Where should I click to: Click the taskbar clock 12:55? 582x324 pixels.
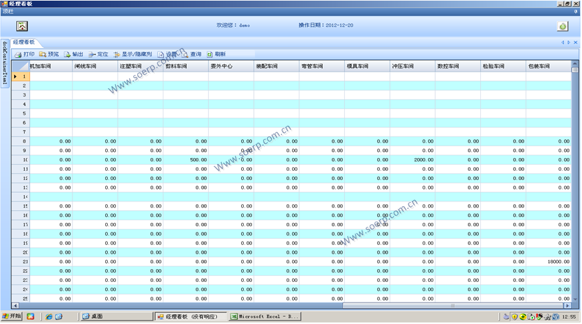pos(569,317)
